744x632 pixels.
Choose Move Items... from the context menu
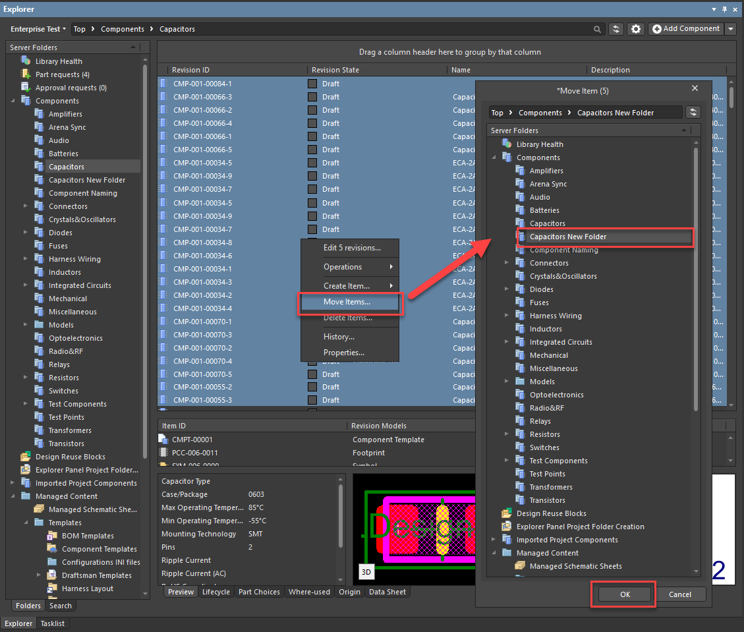[x=350, y=302]
